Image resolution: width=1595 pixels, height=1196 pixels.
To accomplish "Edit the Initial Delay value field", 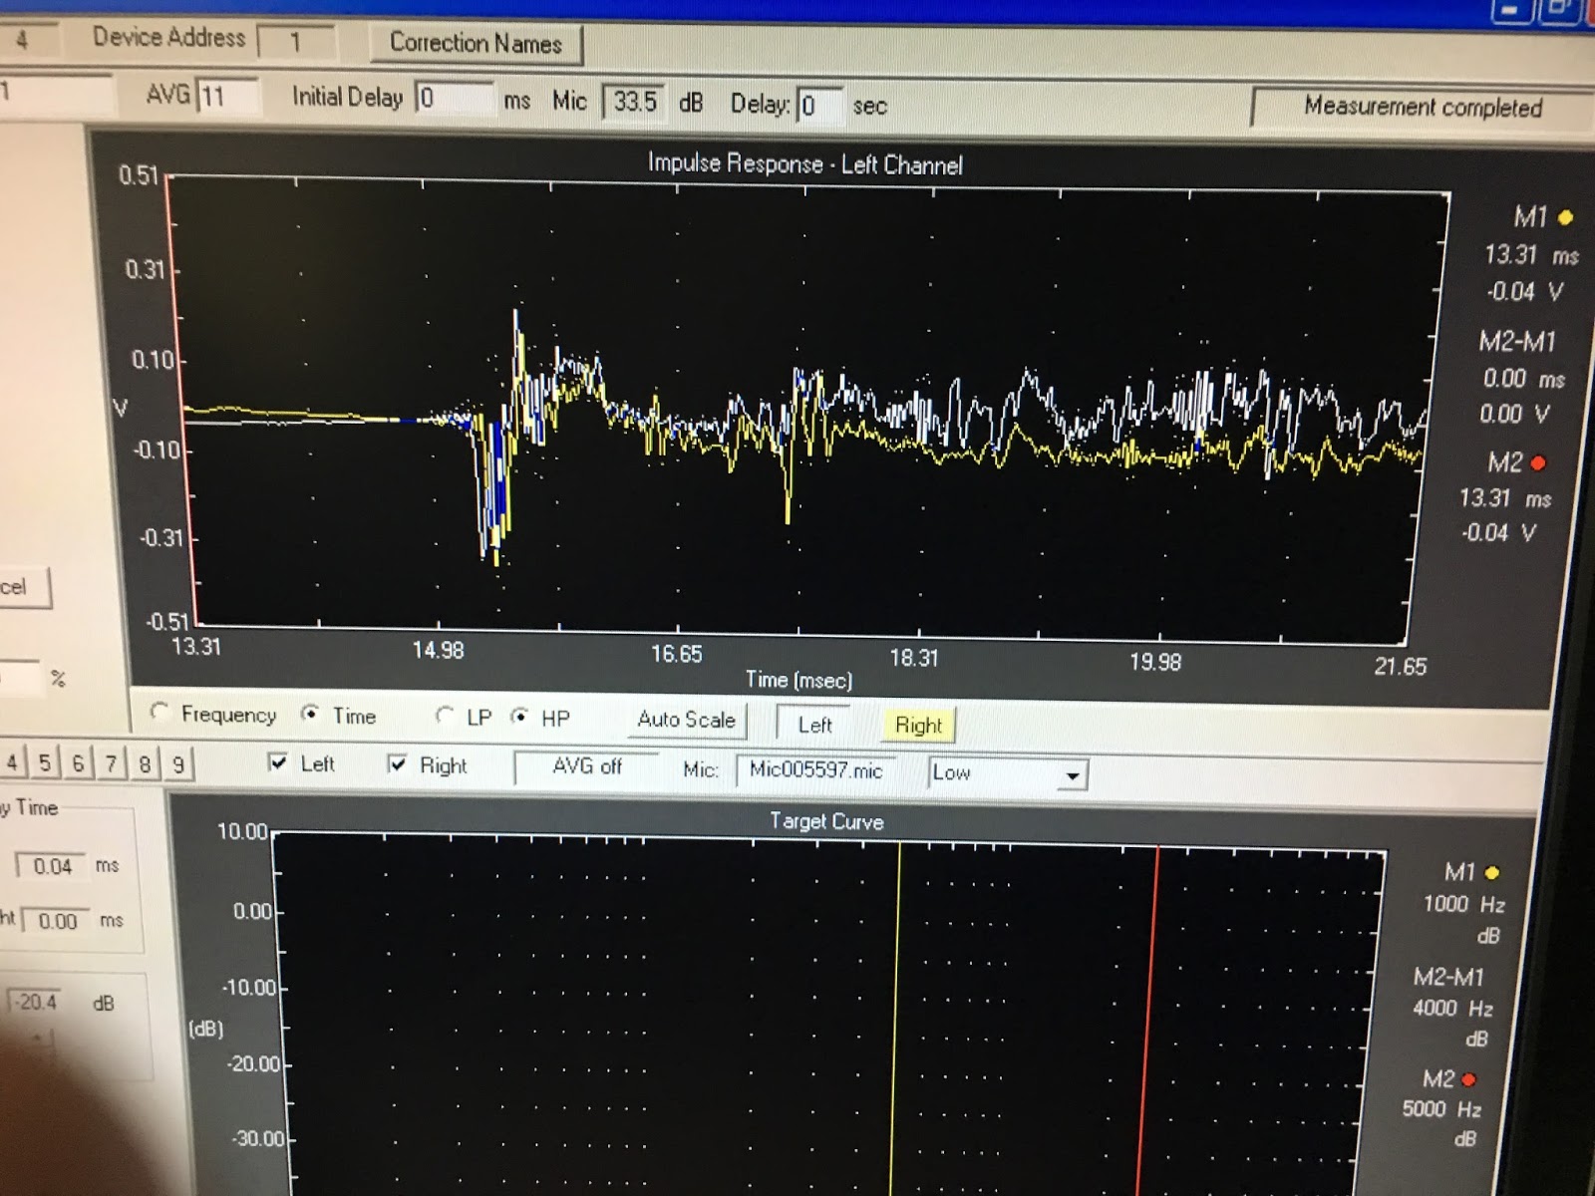I will [x=454, y=98].
